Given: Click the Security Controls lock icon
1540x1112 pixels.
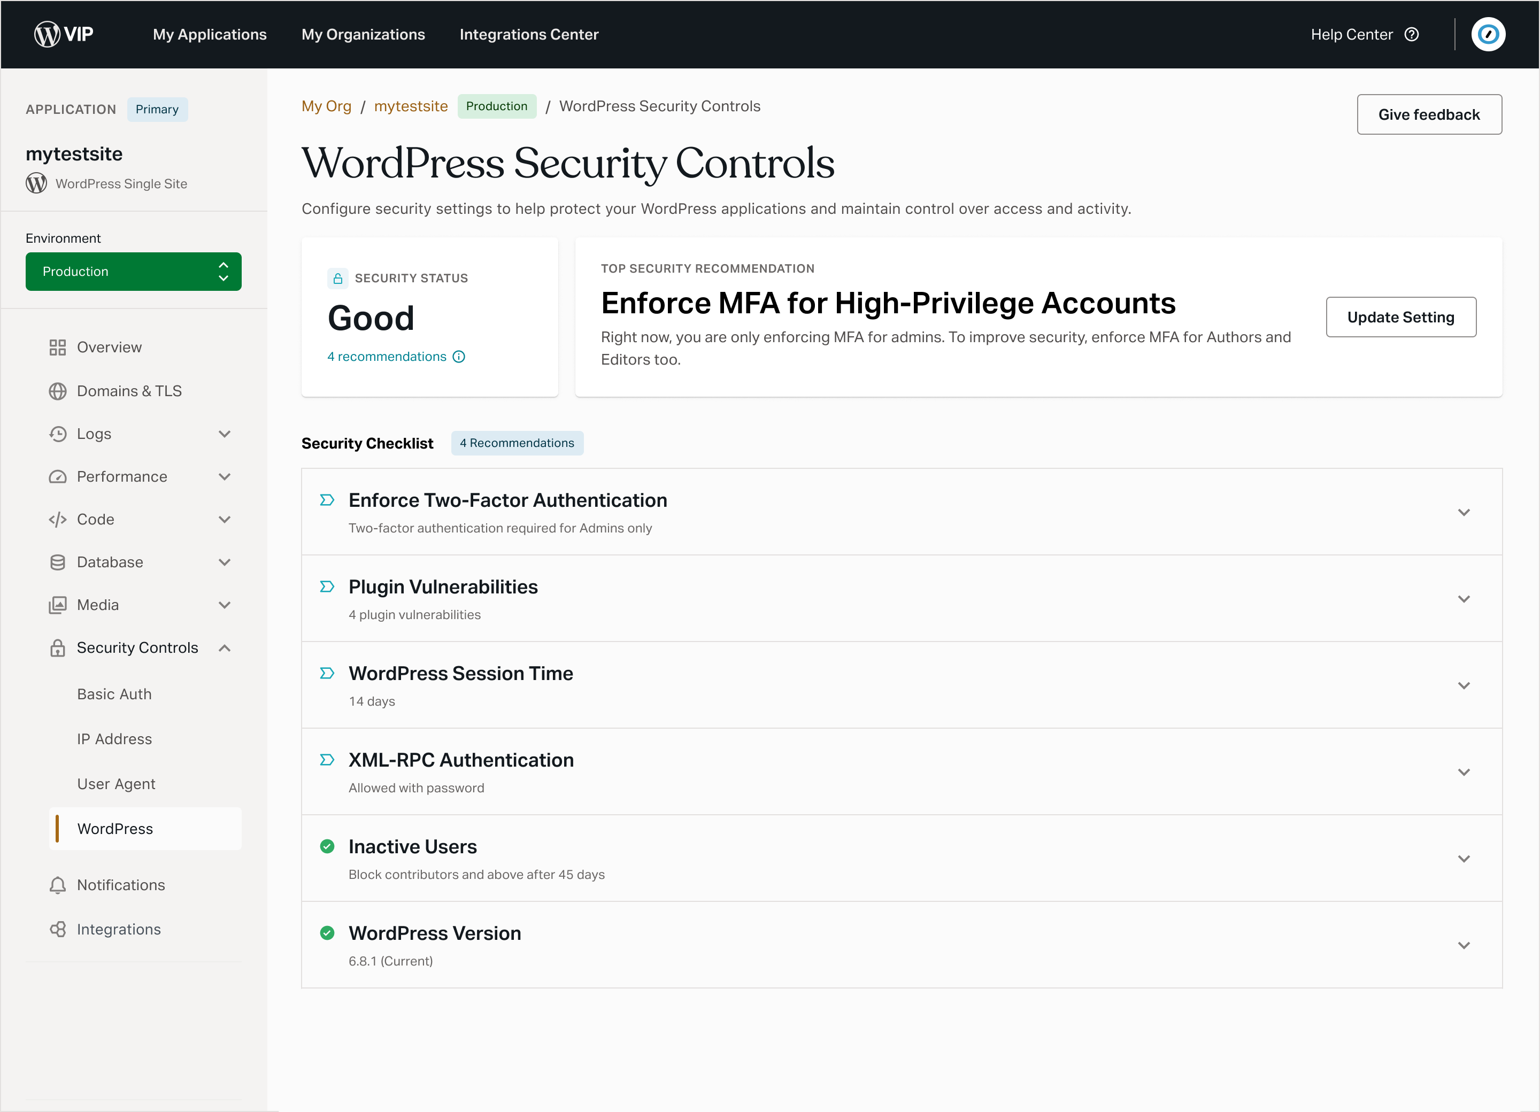Looking at the screenshot, I should (x=58, y=647).
